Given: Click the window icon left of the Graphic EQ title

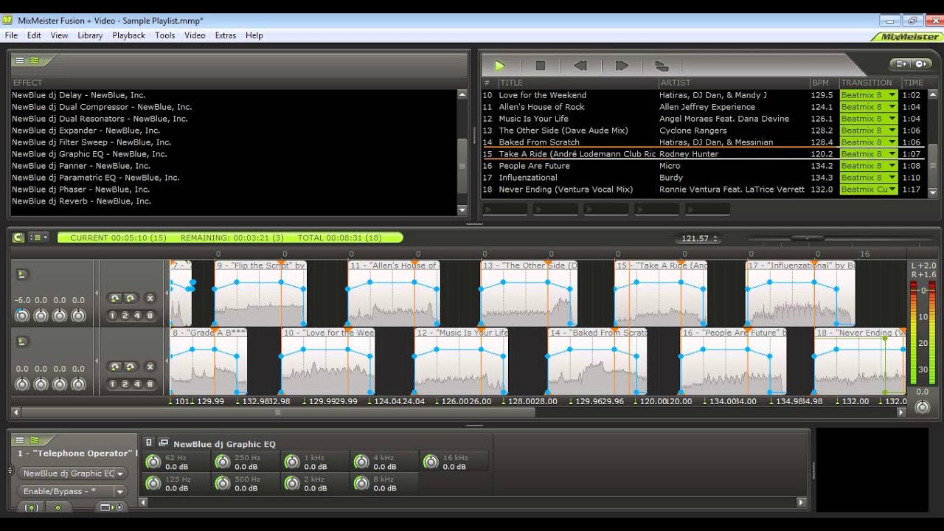Looking at the screenshot, I should click(164, 442).
